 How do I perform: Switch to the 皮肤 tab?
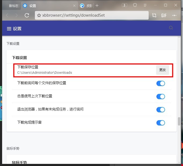87,6
